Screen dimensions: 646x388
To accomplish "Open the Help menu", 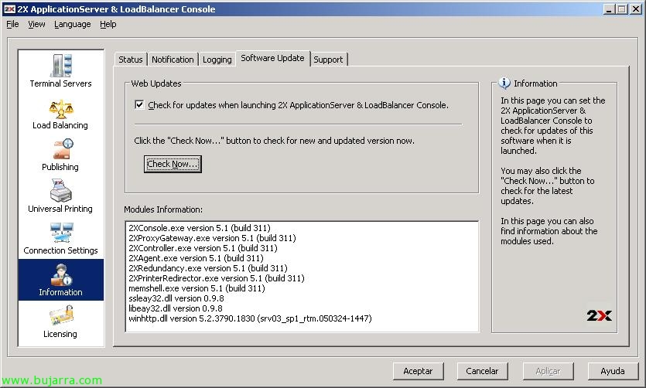I will click(x=108, y=24).
